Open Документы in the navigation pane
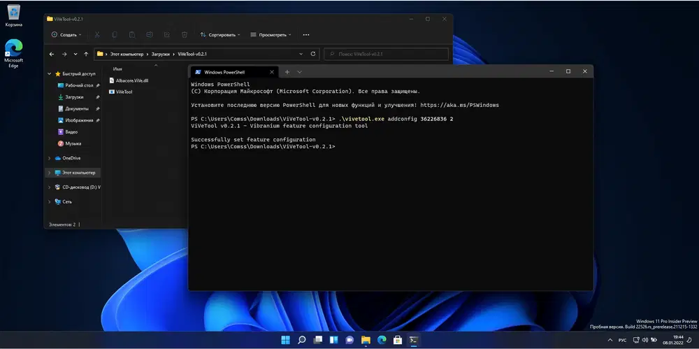The image size is (699, 349). [x=73, y=108]
